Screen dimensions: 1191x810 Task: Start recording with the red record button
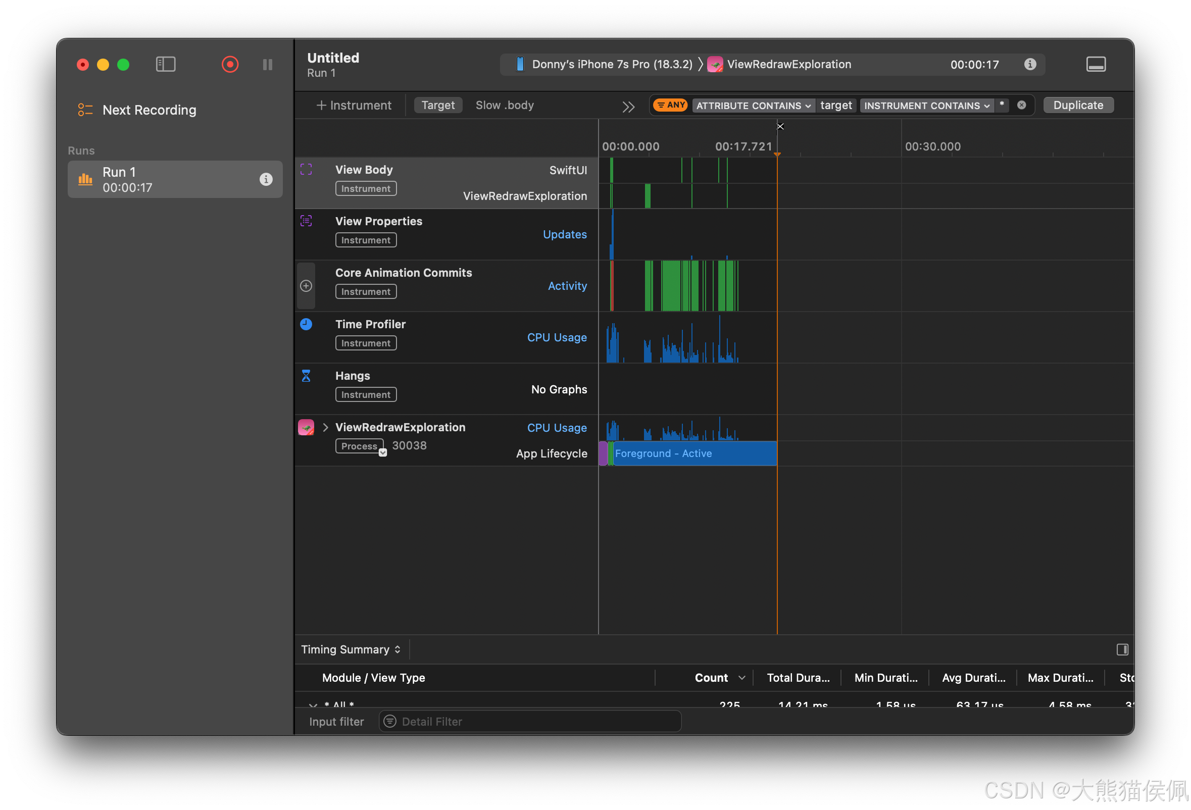point(230,65)
